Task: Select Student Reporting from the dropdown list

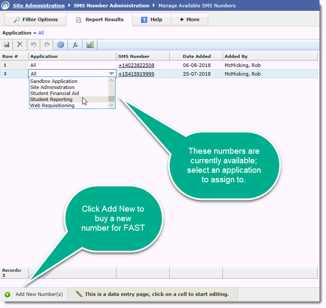Action: (x=51, y=99)
